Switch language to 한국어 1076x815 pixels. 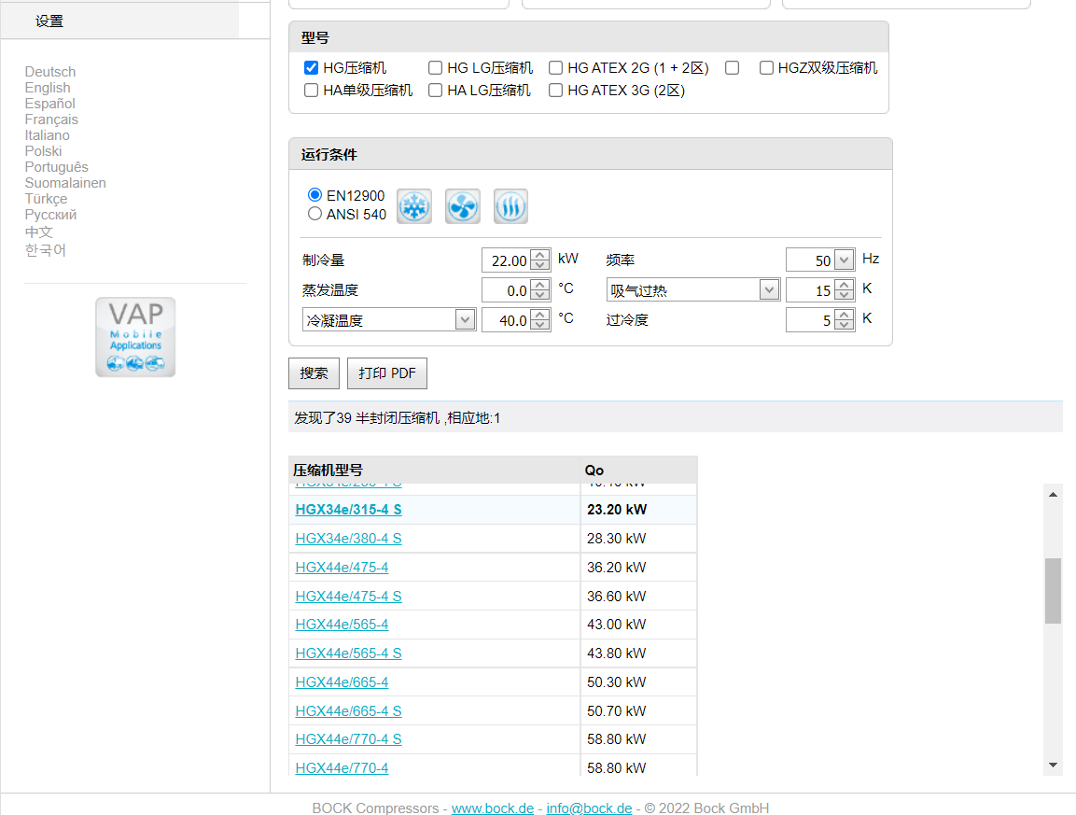pyautogui.click(x=46, y=250)
